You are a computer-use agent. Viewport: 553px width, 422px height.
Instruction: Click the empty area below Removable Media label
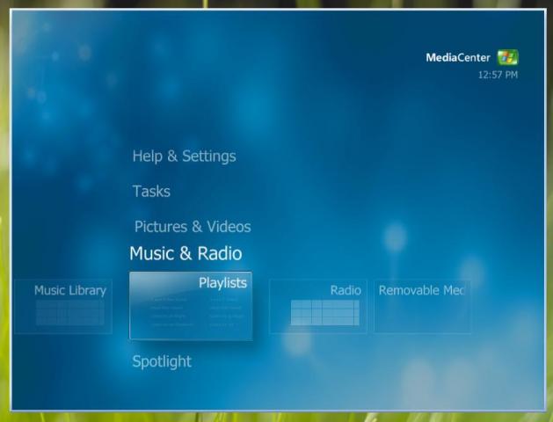coord(421,316)
